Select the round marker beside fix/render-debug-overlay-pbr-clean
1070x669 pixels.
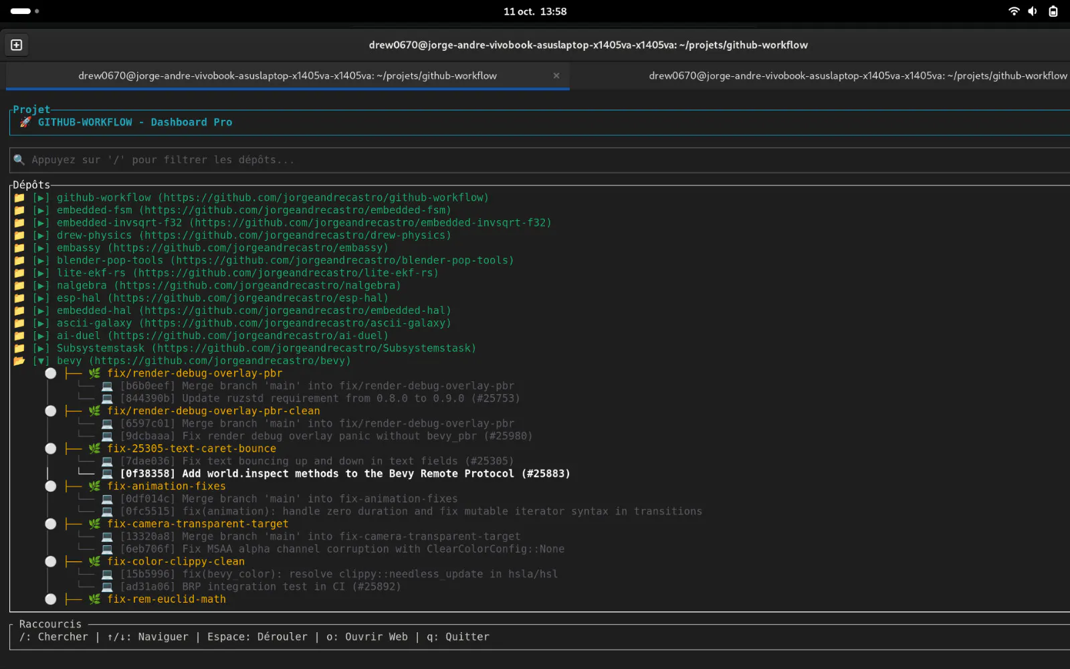tap(51, 411)
